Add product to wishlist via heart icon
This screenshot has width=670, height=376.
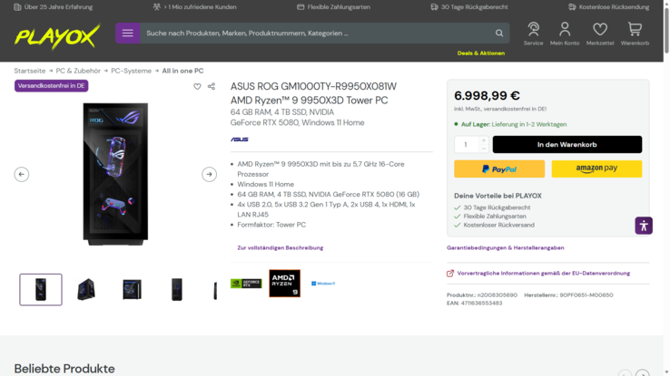(x=197, y=87)
